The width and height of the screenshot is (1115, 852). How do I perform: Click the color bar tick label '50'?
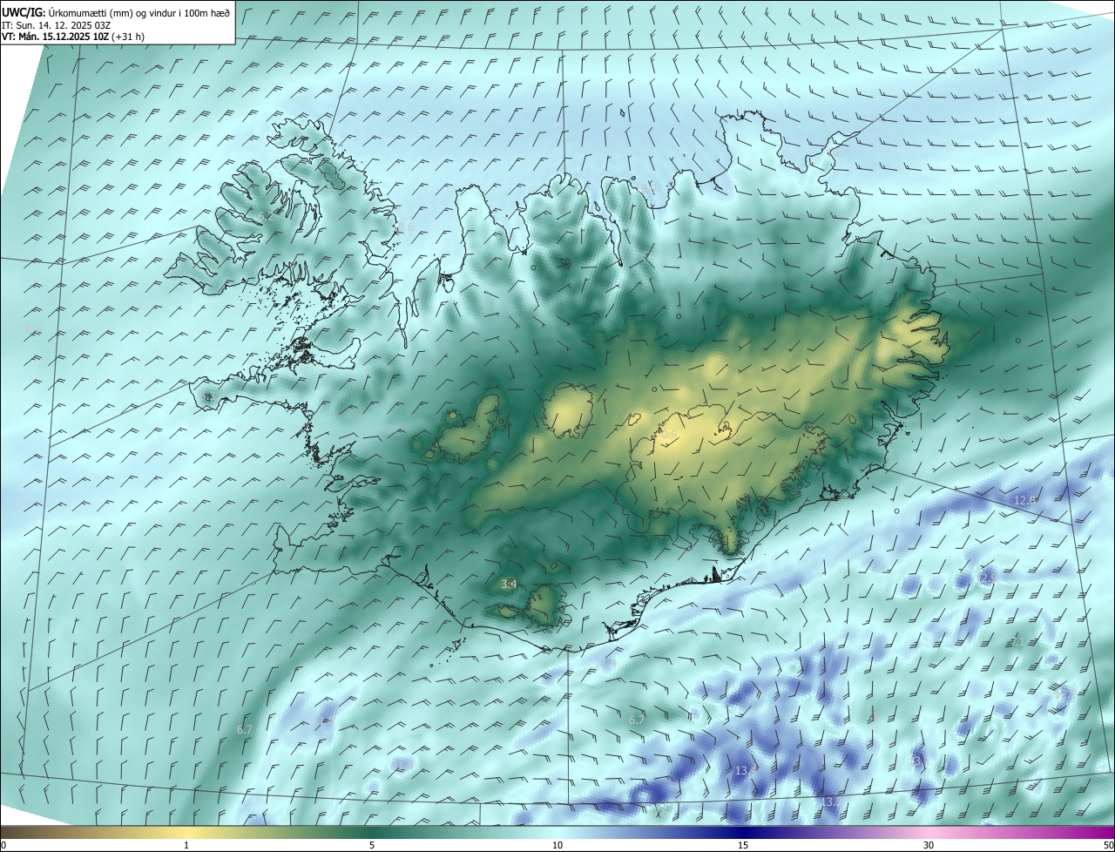tap(1108, 845)
